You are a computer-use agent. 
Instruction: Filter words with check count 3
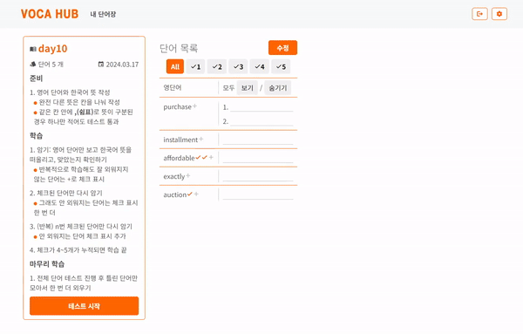pos(238,66)
